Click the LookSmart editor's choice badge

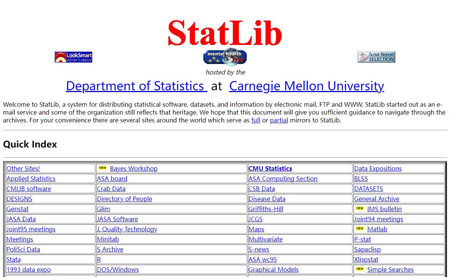(73, 57)
